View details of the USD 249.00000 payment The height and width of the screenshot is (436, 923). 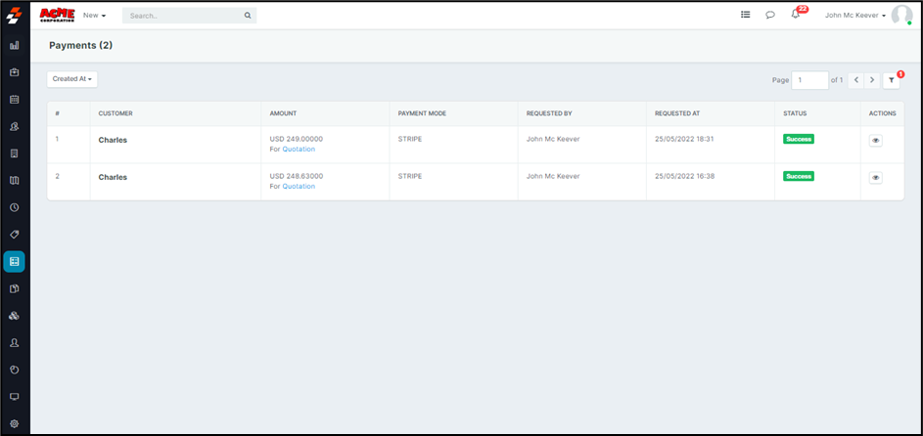[875, 141]
